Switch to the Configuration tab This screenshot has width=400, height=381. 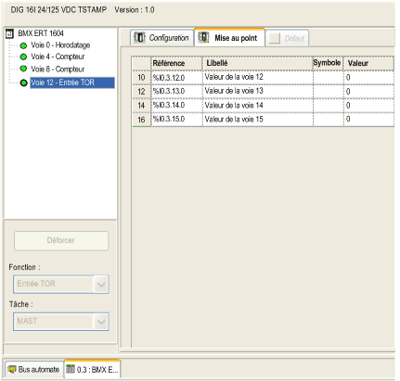coord(162,38)
